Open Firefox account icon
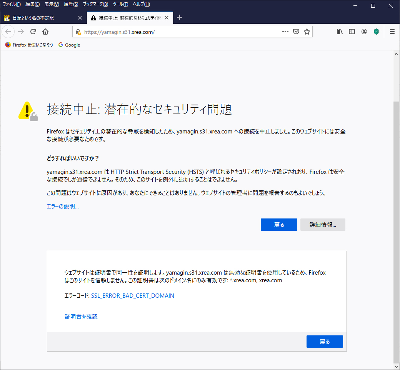This screenshot has height=370, width=400. point(364,32)
